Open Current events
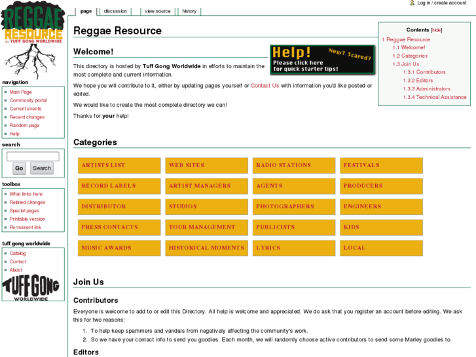Image resolution: width=476 pixels, height=357 pixels. click(25, 109)
